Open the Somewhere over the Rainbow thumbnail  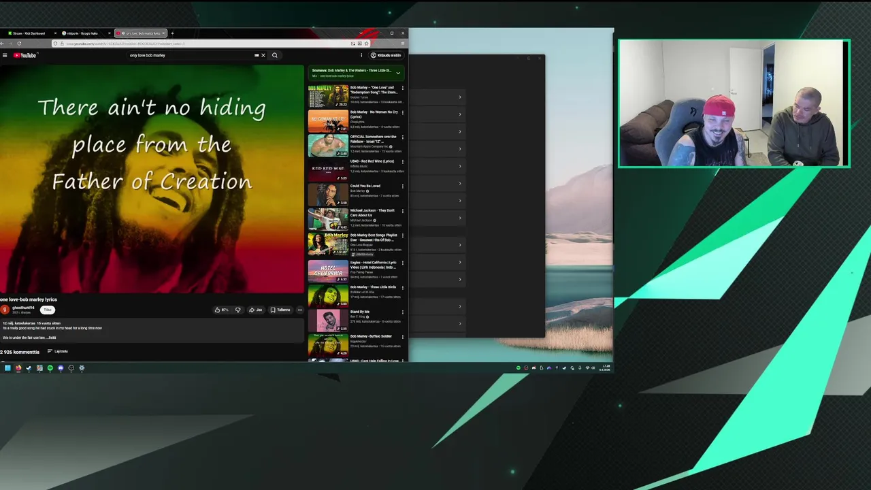(328, 146)
